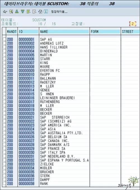Tick the checkbox for SAP AMERICA INC. row
Viewport: 140px width, 190px height.
pos(4,125)
